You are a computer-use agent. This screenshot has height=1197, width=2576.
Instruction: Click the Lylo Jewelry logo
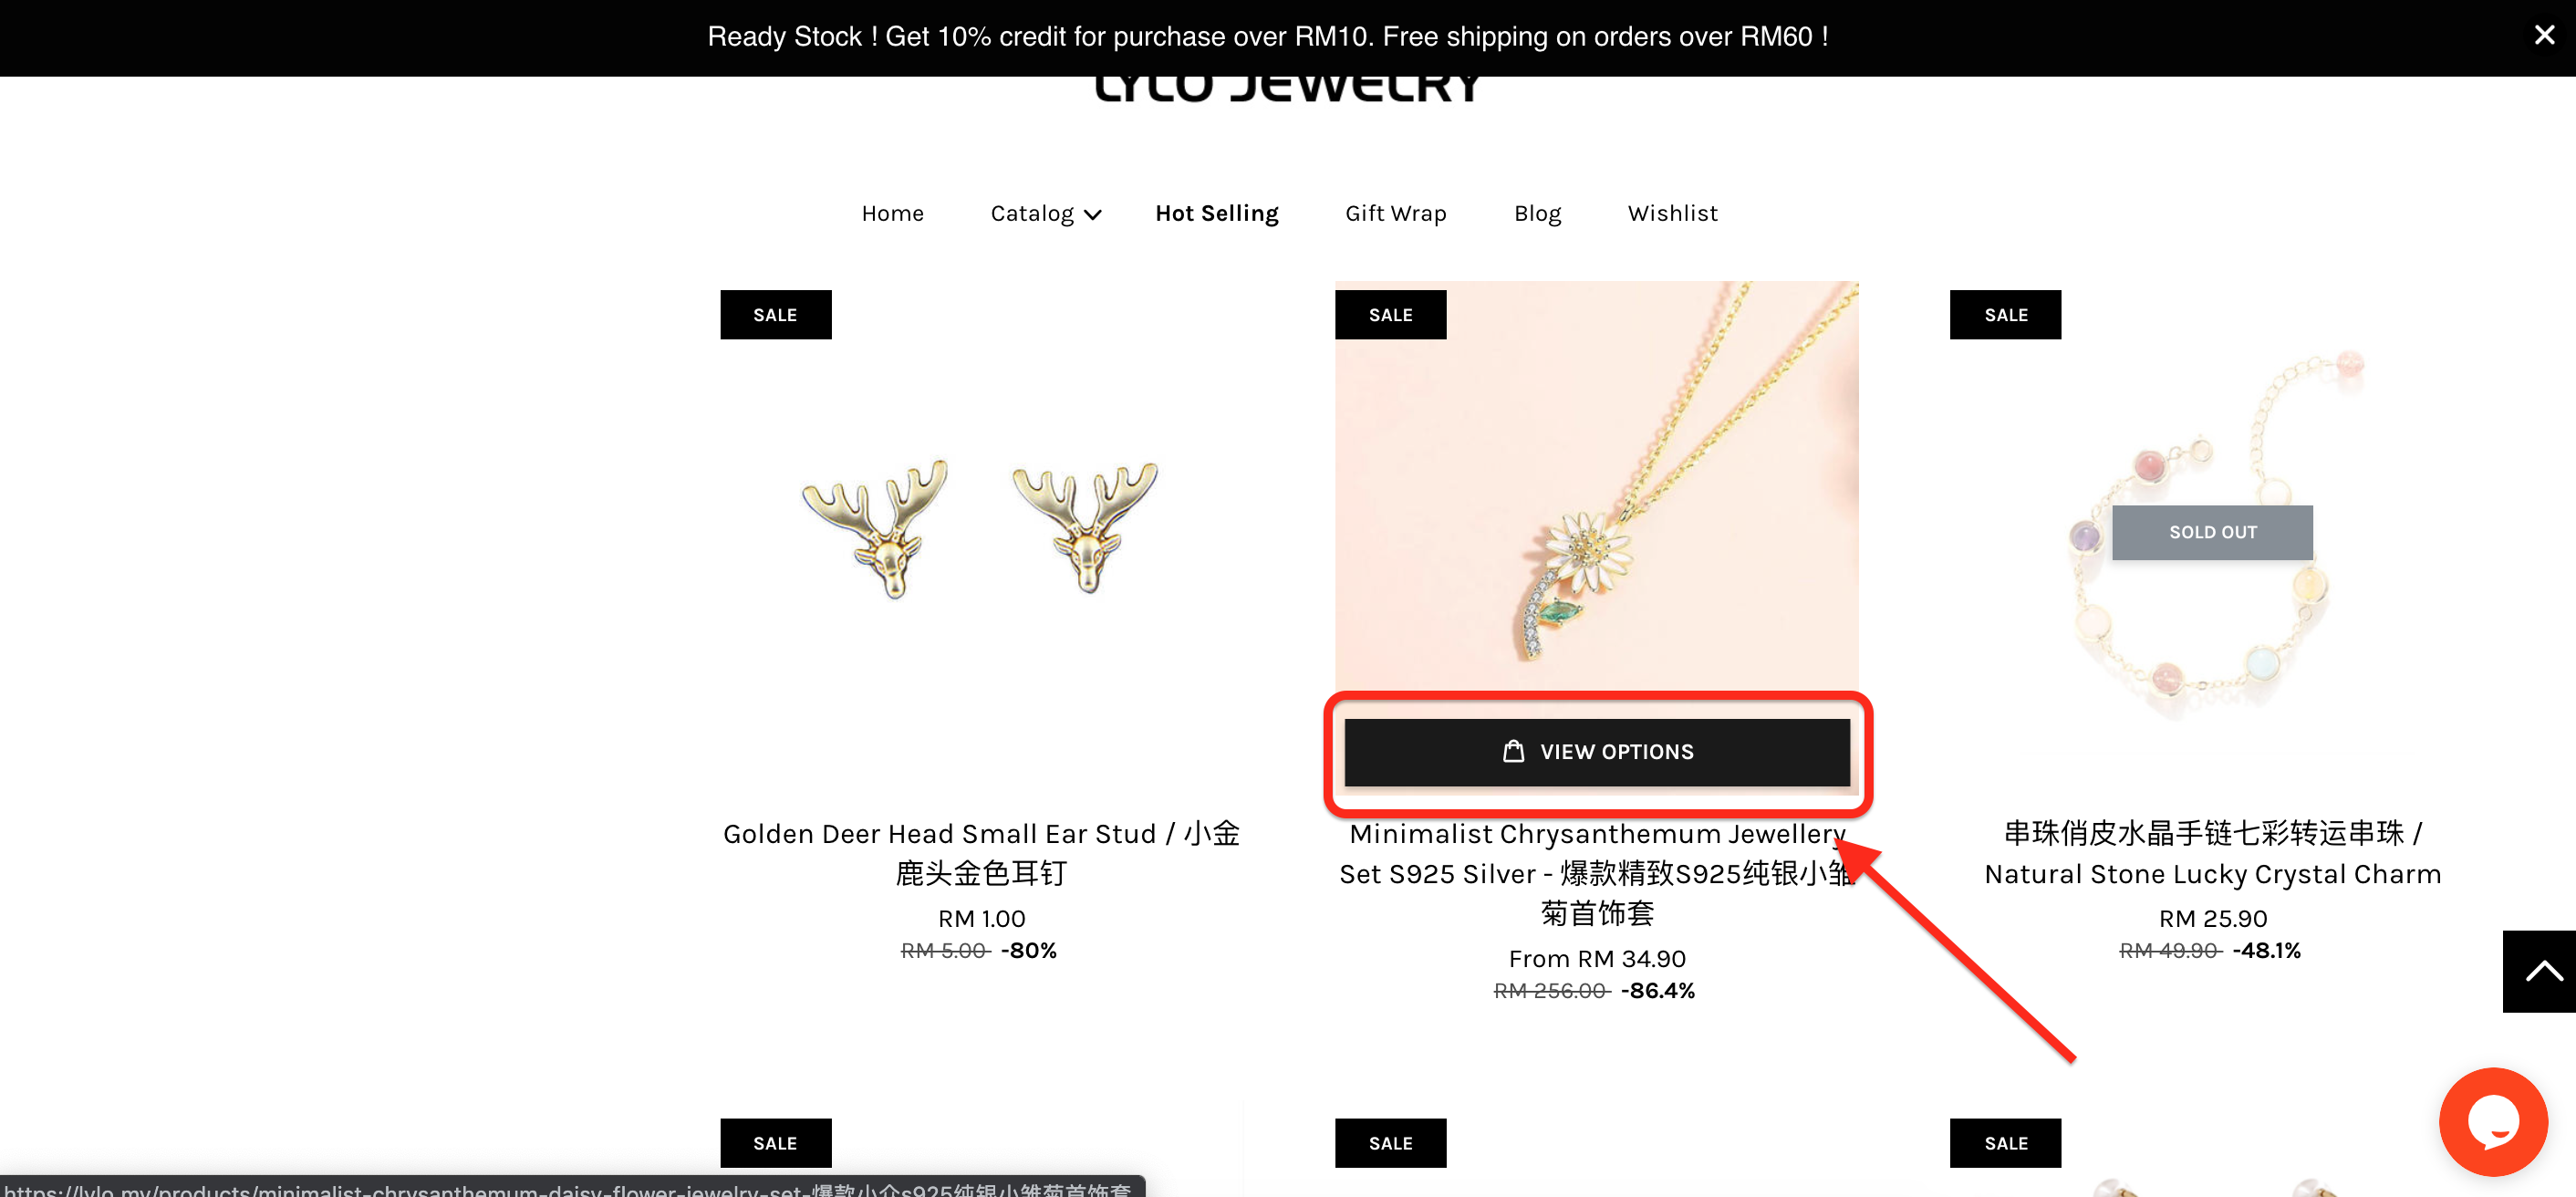coord(1287,88)
